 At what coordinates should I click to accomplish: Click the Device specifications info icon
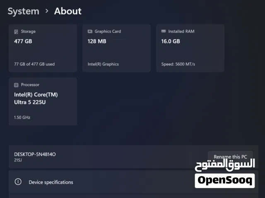tap(18, 181)
